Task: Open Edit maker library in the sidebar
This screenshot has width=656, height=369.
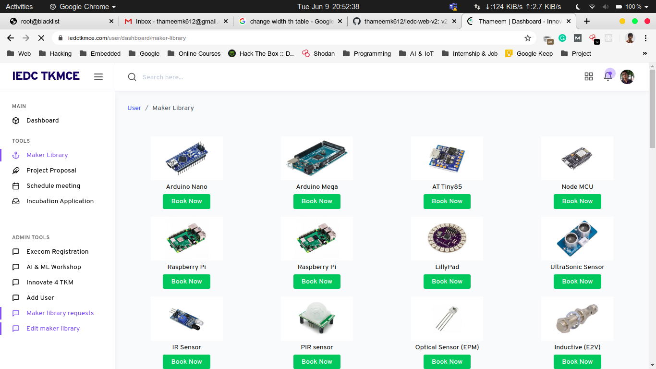Action: (53, 329)
